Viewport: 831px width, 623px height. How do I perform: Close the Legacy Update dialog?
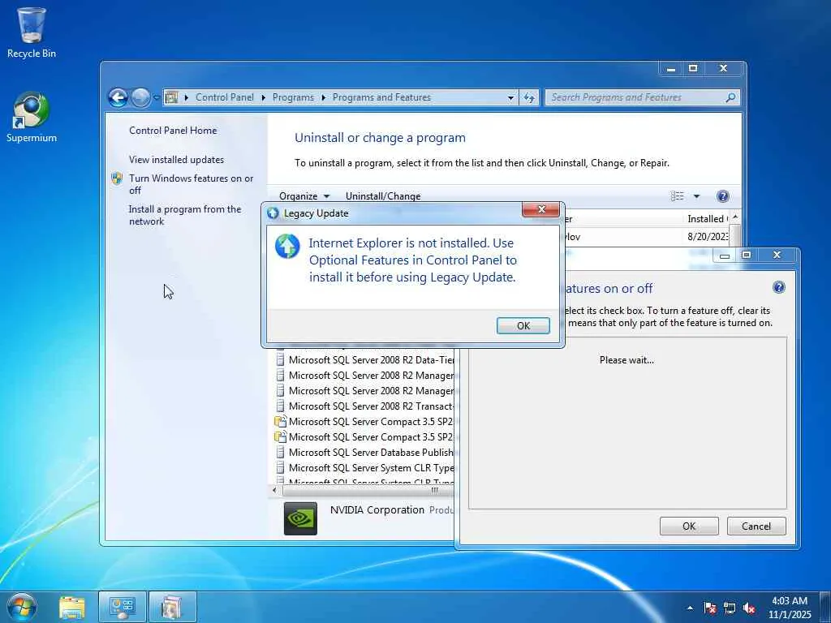[x=541, y=210]
